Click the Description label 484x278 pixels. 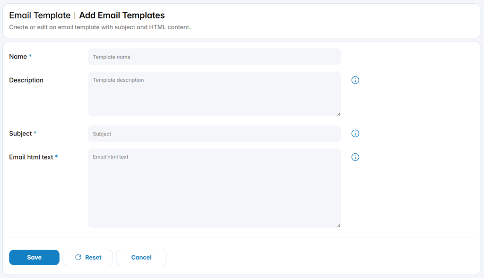click(x=26, y=80)
